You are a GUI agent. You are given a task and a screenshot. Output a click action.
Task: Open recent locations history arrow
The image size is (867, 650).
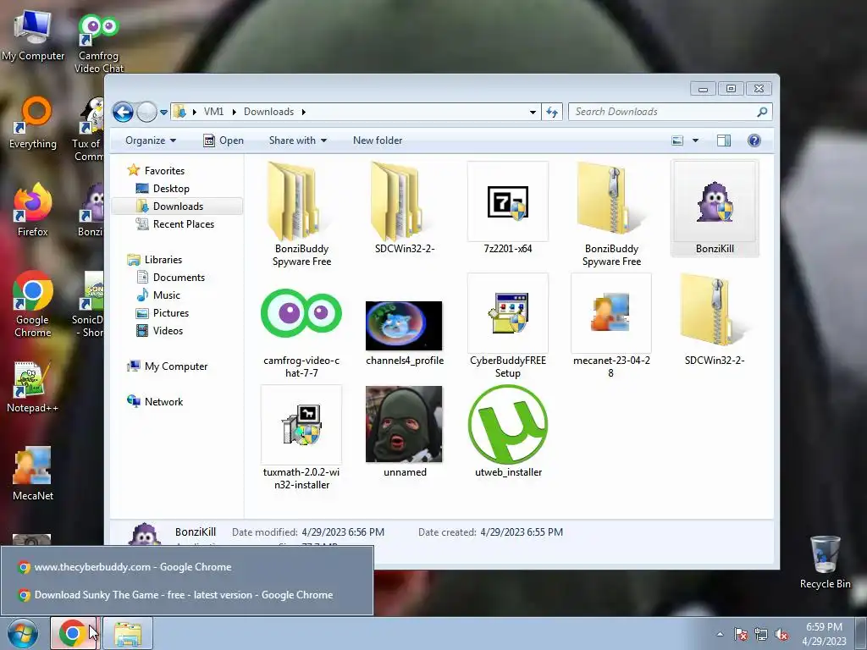(163, 113)
